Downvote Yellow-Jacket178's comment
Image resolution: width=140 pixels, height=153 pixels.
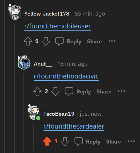click(46, 41)
